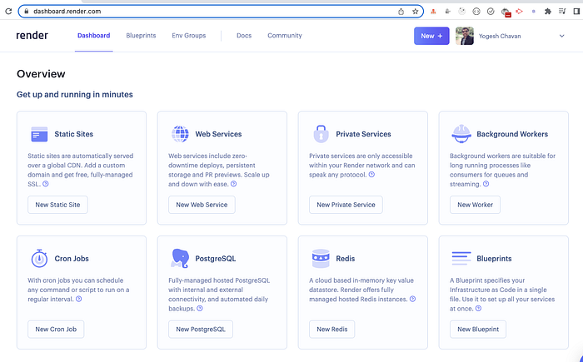Open help icon after Static Sites description
583x362 pixels.
coord(46,184)
